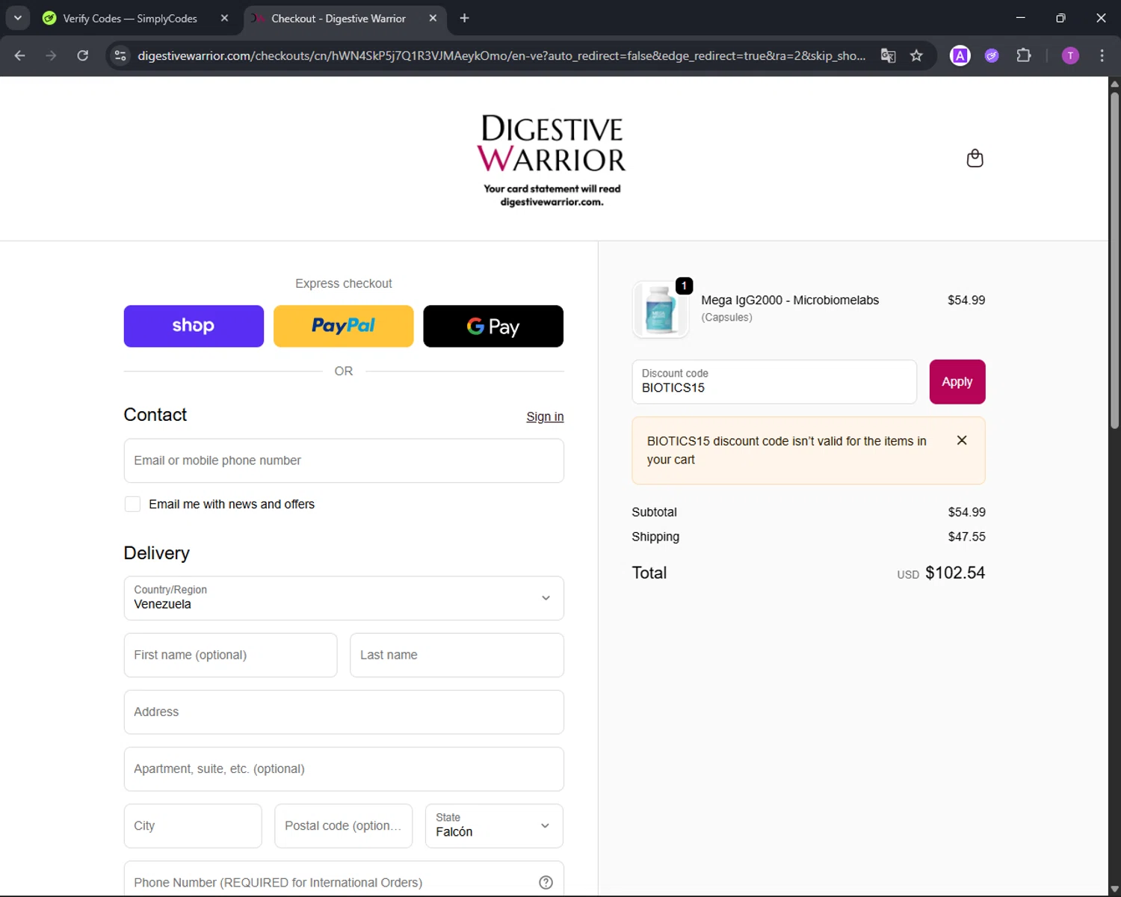Image resolution: width=1121 pixels, height=897 pixels.
Task: Go back to the previous page
Action: [20, 55]
